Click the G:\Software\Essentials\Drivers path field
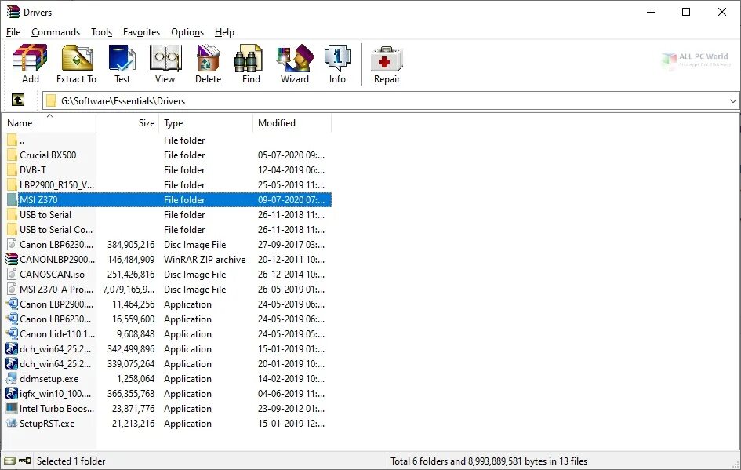This screenshot has width=741, height=470. [x=390, y=100]
